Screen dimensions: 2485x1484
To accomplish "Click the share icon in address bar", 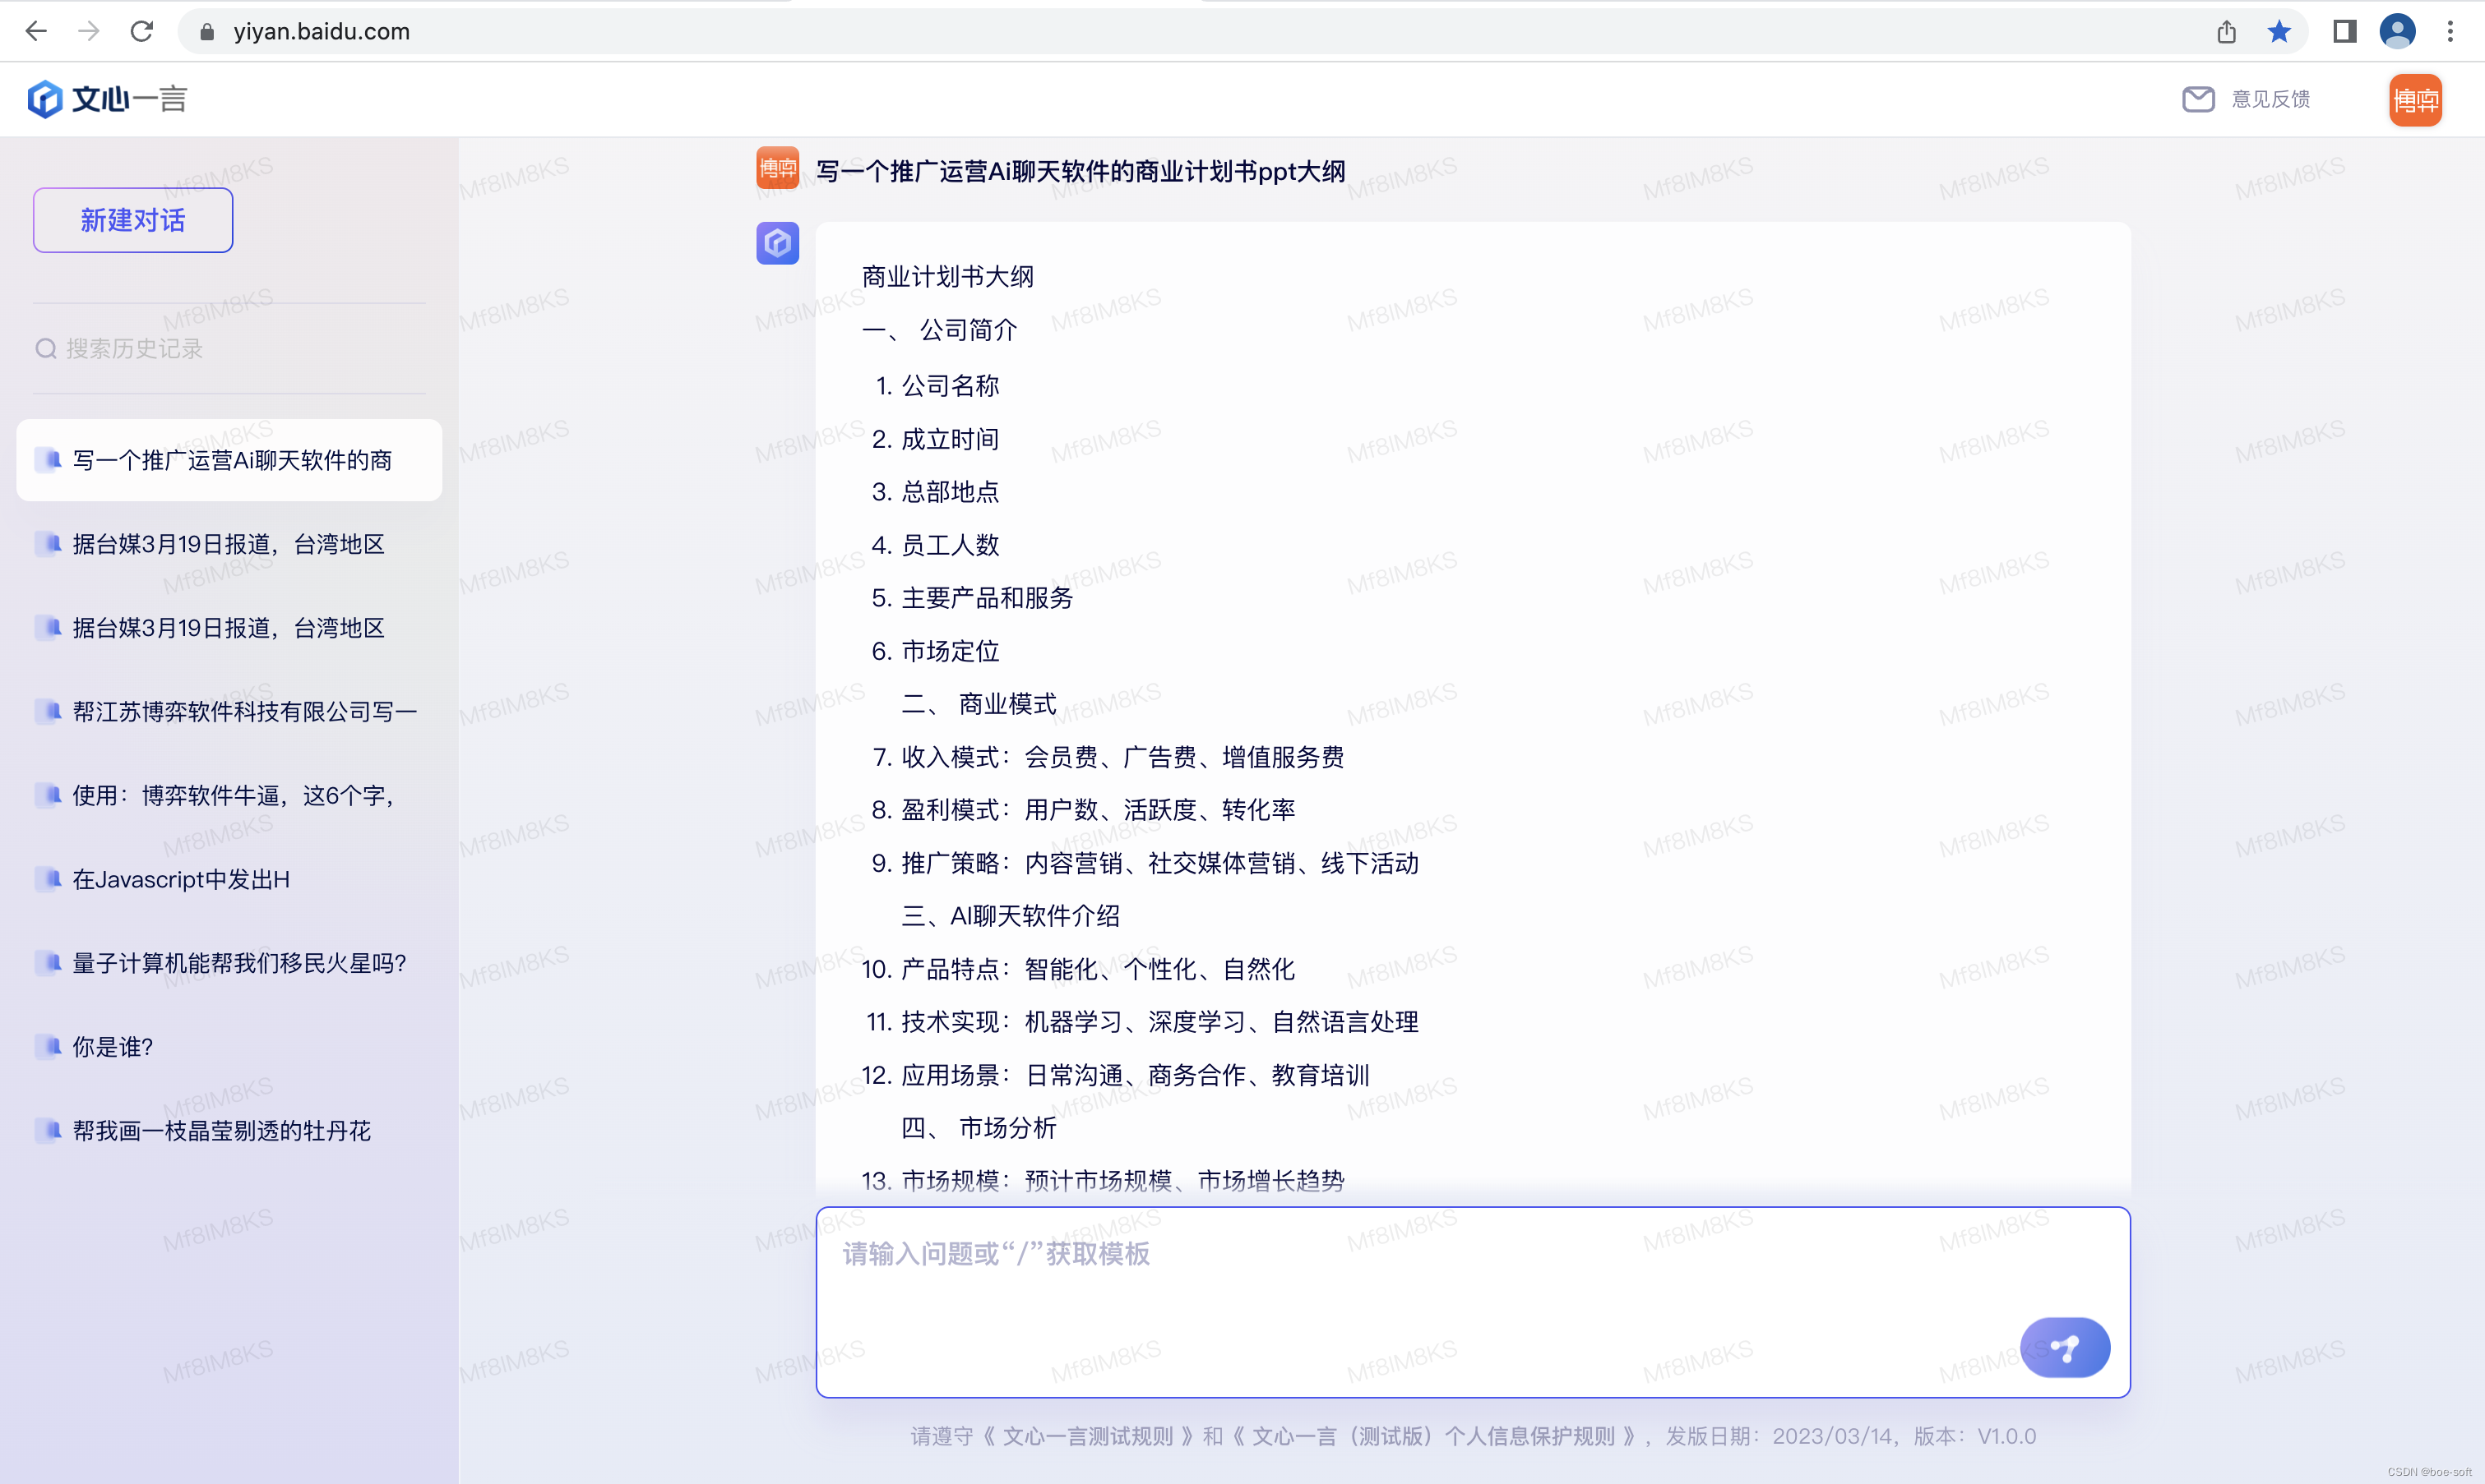I will [x=2226, y=32].
